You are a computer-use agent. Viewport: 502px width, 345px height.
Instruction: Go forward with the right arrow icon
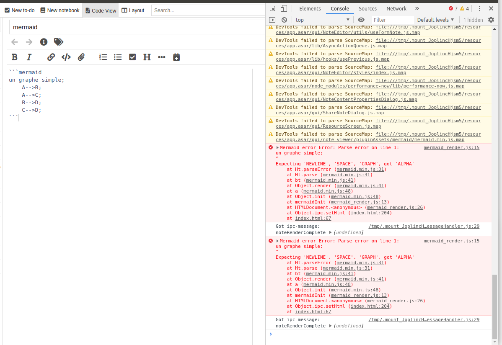[29, 42]
